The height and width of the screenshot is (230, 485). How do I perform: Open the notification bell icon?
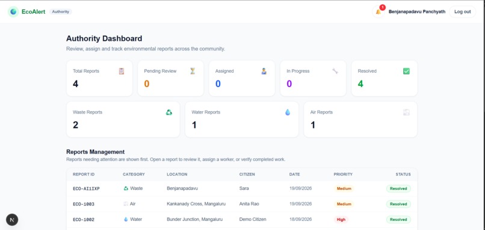click(x=378, y=12)
